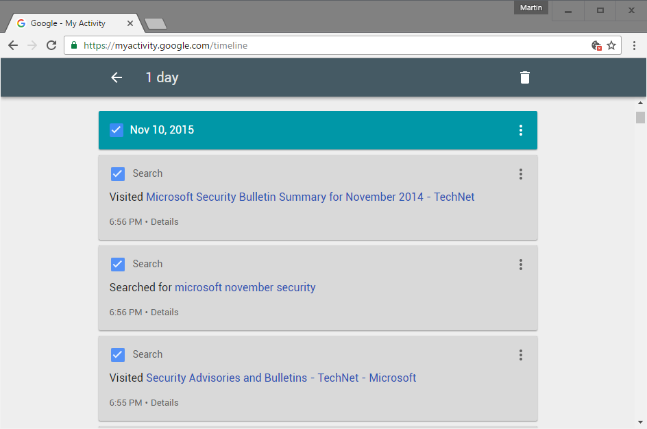Uncheck the 'microsoft november security' search item
647x429 pixels.
coord(118,265)
